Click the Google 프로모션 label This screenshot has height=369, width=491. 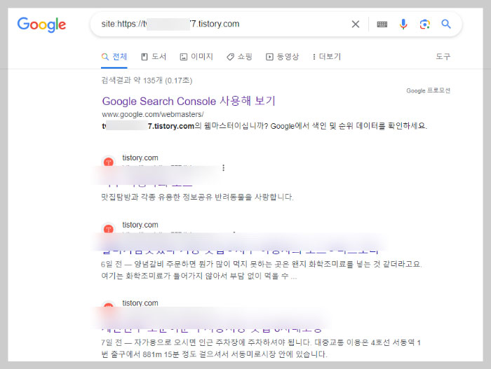tap(428, 90)
